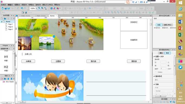Select Page 3 in the sitemap
Viewport: 185px width, 104px height.
[10, 29]
